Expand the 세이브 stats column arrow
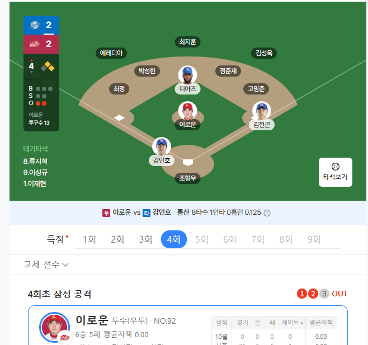 tap(302, 323)
